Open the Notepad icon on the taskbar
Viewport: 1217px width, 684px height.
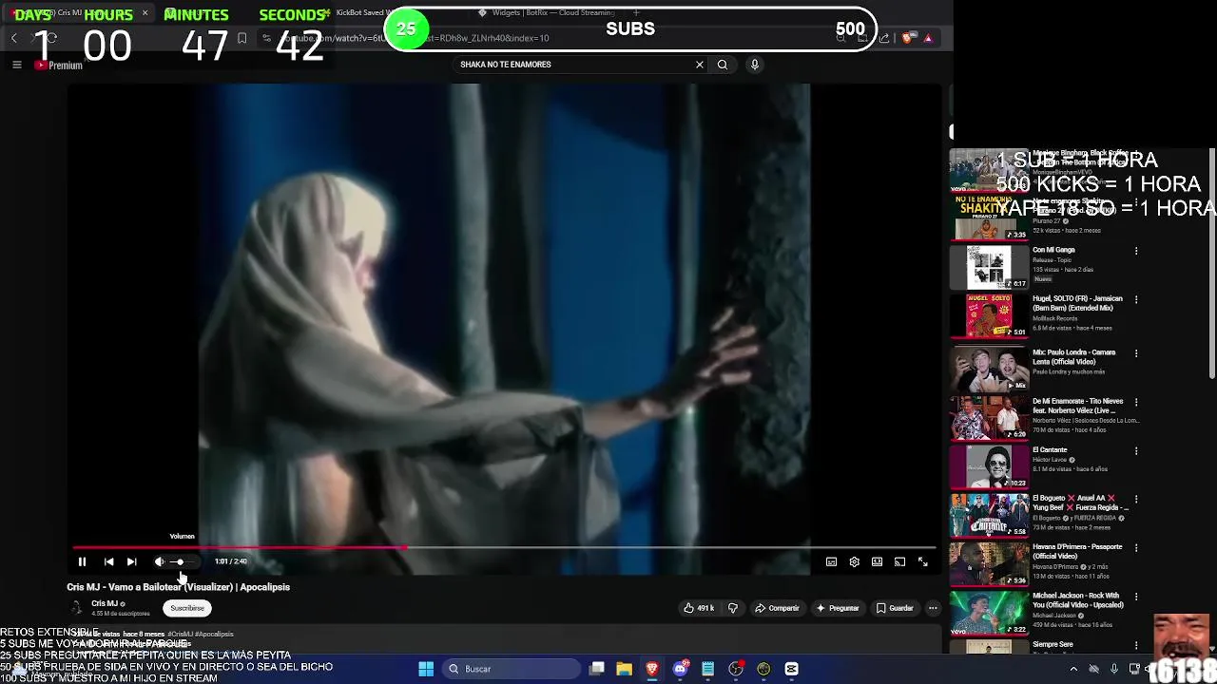[707, 669]
